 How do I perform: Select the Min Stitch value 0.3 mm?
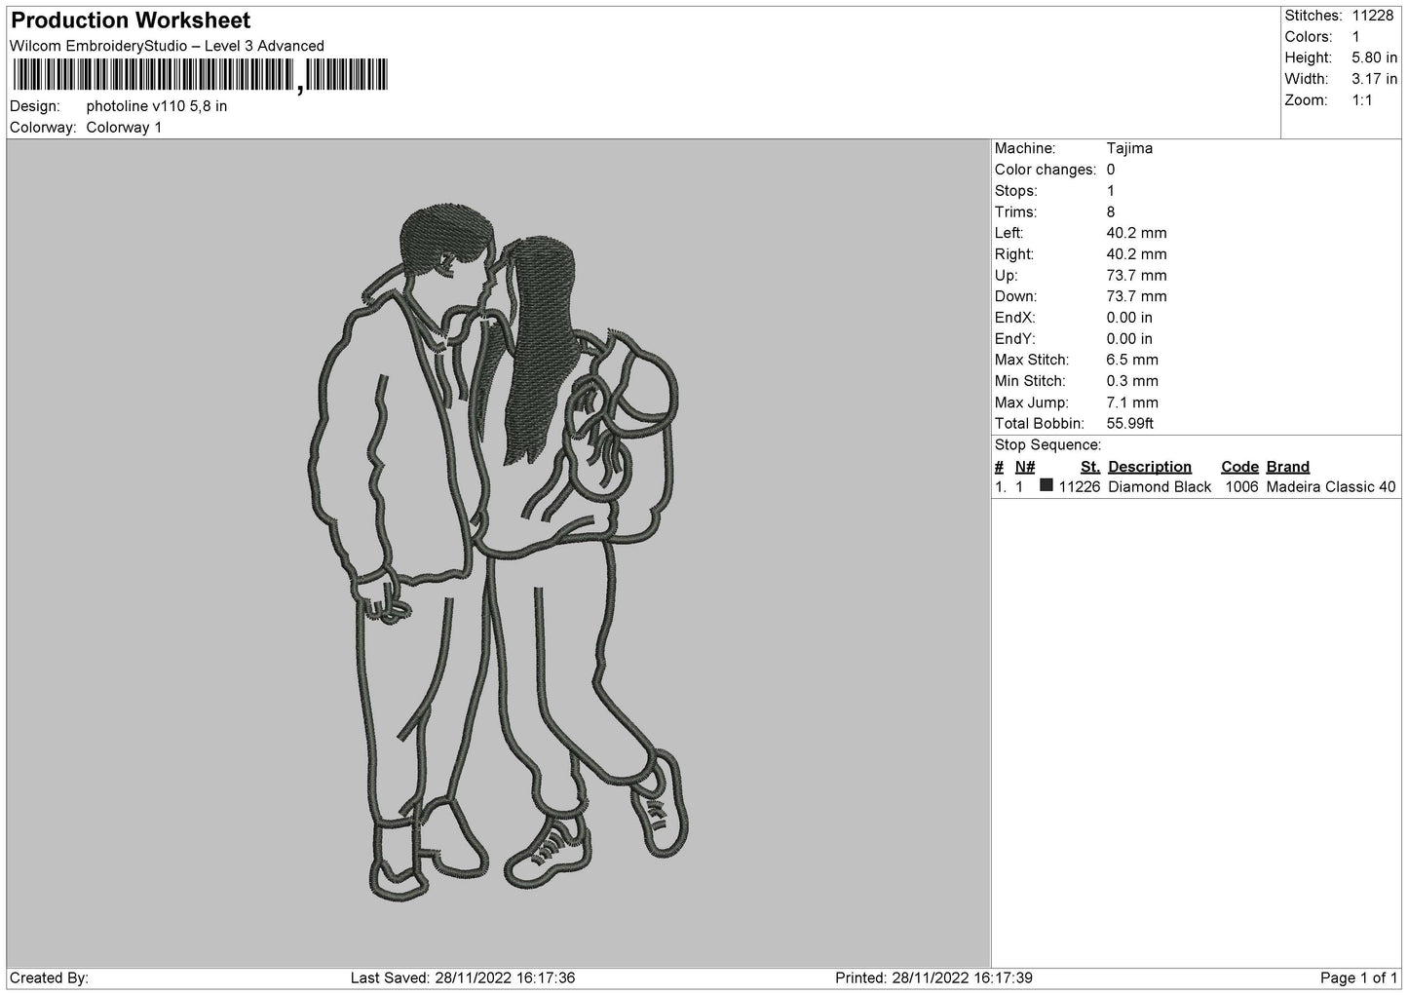(x=1132, y=381)
